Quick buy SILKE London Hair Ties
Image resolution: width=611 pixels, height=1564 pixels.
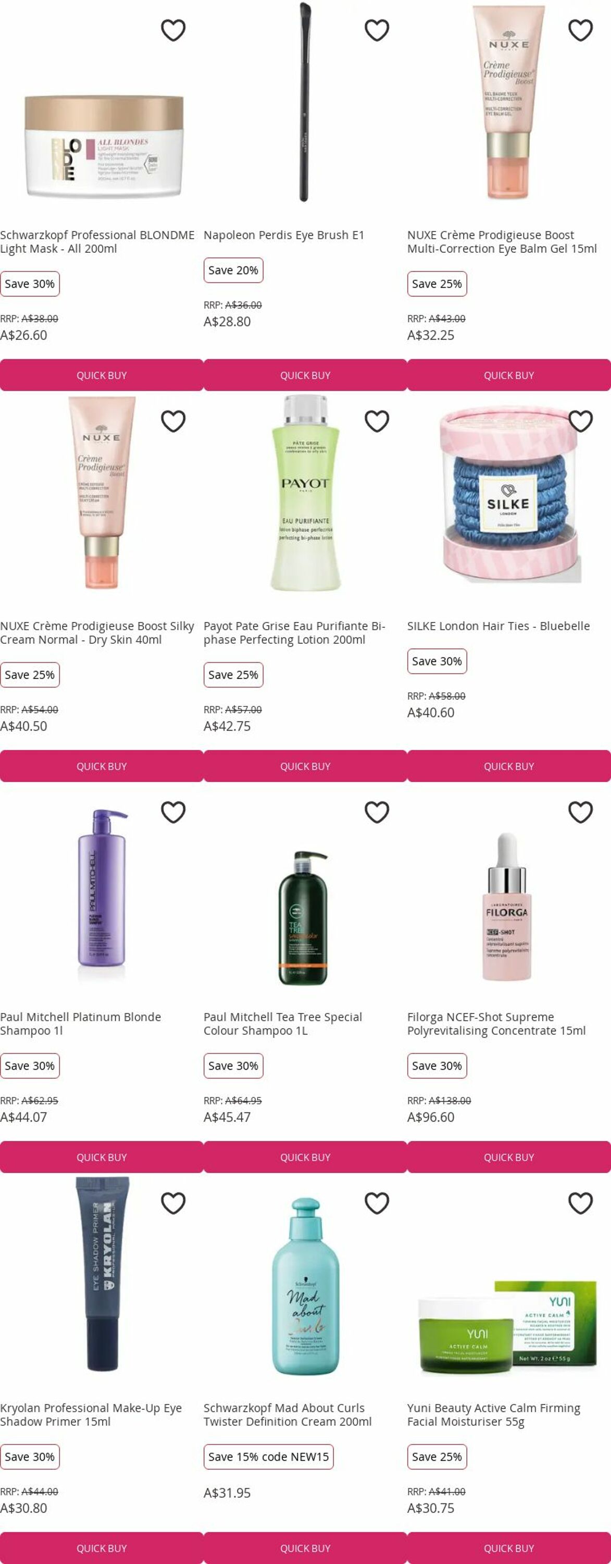click(509, 766)
